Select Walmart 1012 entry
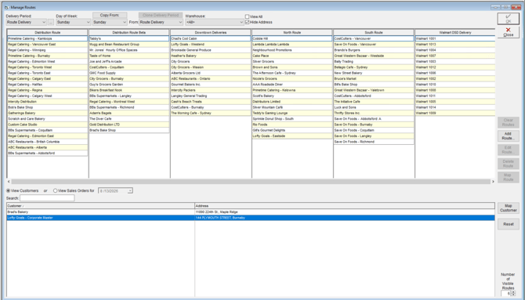Viewport: 525px width, 300px height. [x=455, y=67]
